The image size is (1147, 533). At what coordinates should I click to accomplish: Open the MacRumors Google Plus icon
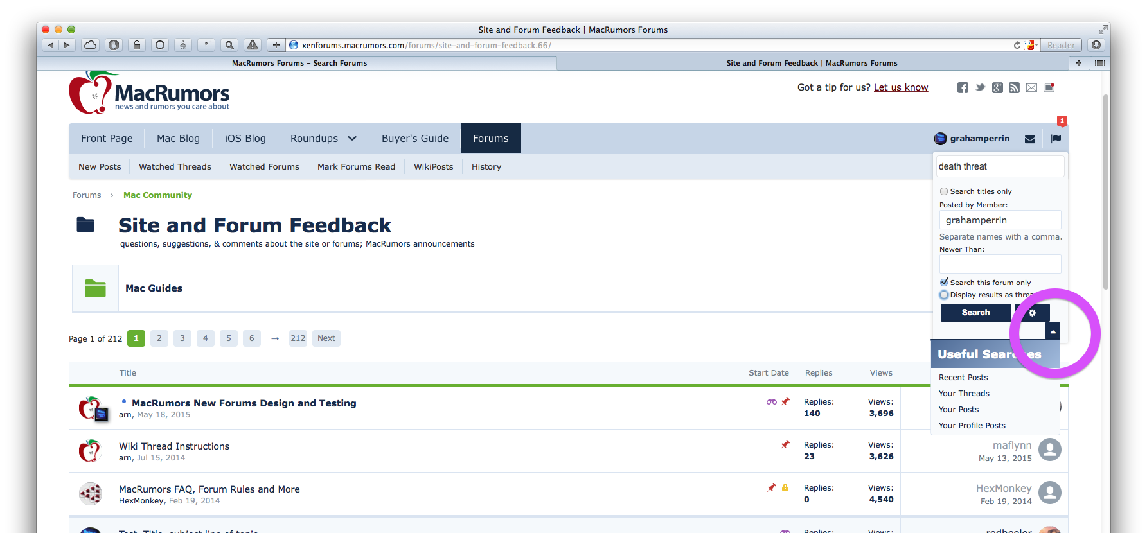coord(997,87)
